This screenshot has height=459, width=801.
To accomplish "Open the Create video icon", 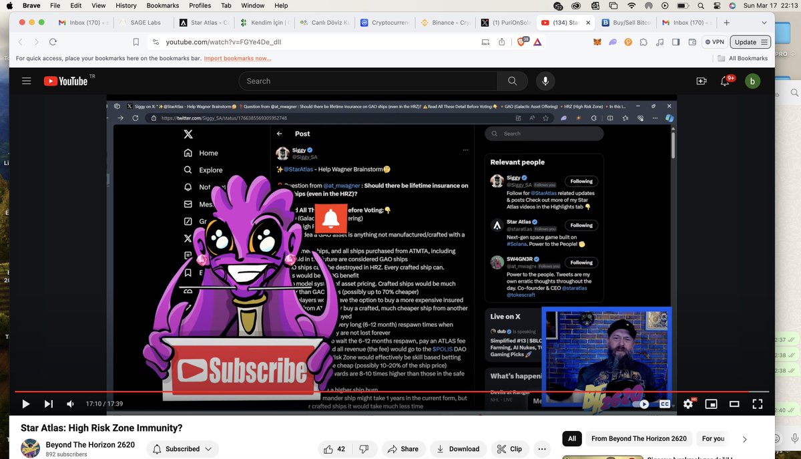I will [x=701, y=81].
